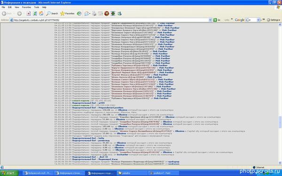
Task: Open the tatty player link
Action: pos(101,138)
